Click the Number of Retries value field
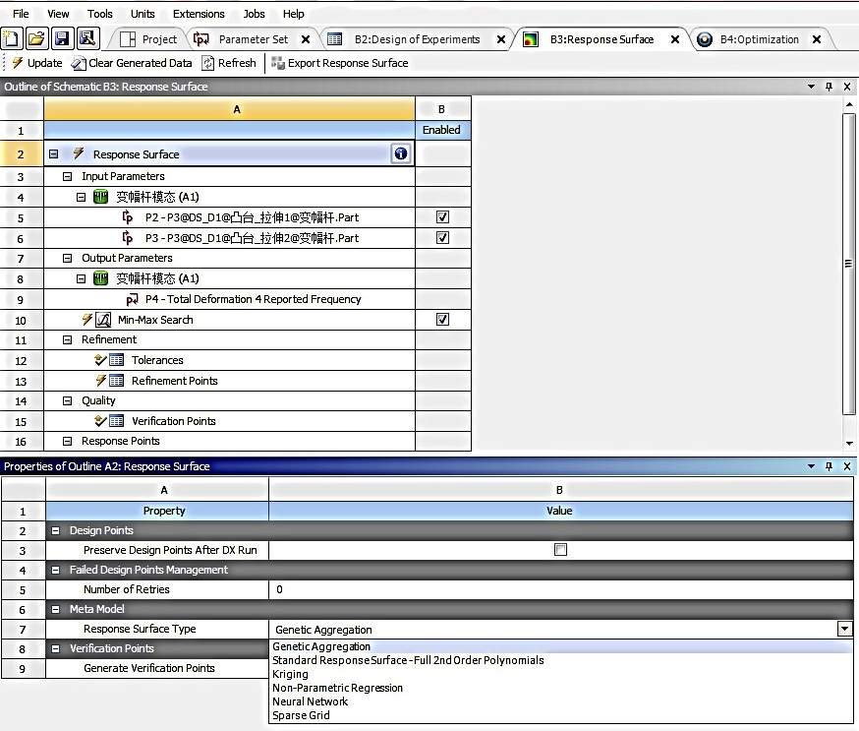The width and height of the screenshot is (859, 731). click(x=559, y=589)
